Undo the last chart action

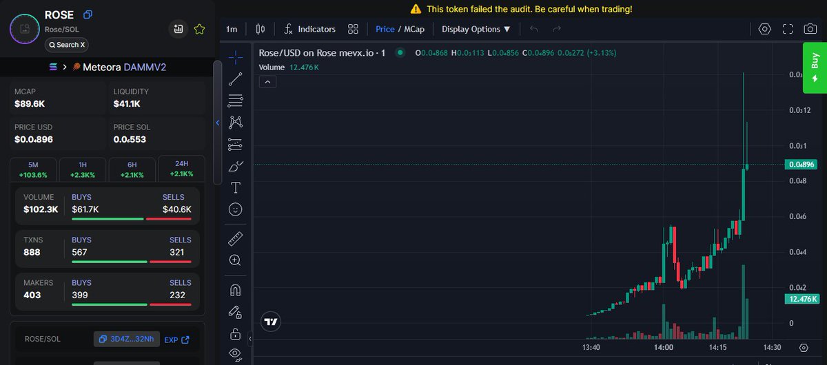[x=534, y=29]
